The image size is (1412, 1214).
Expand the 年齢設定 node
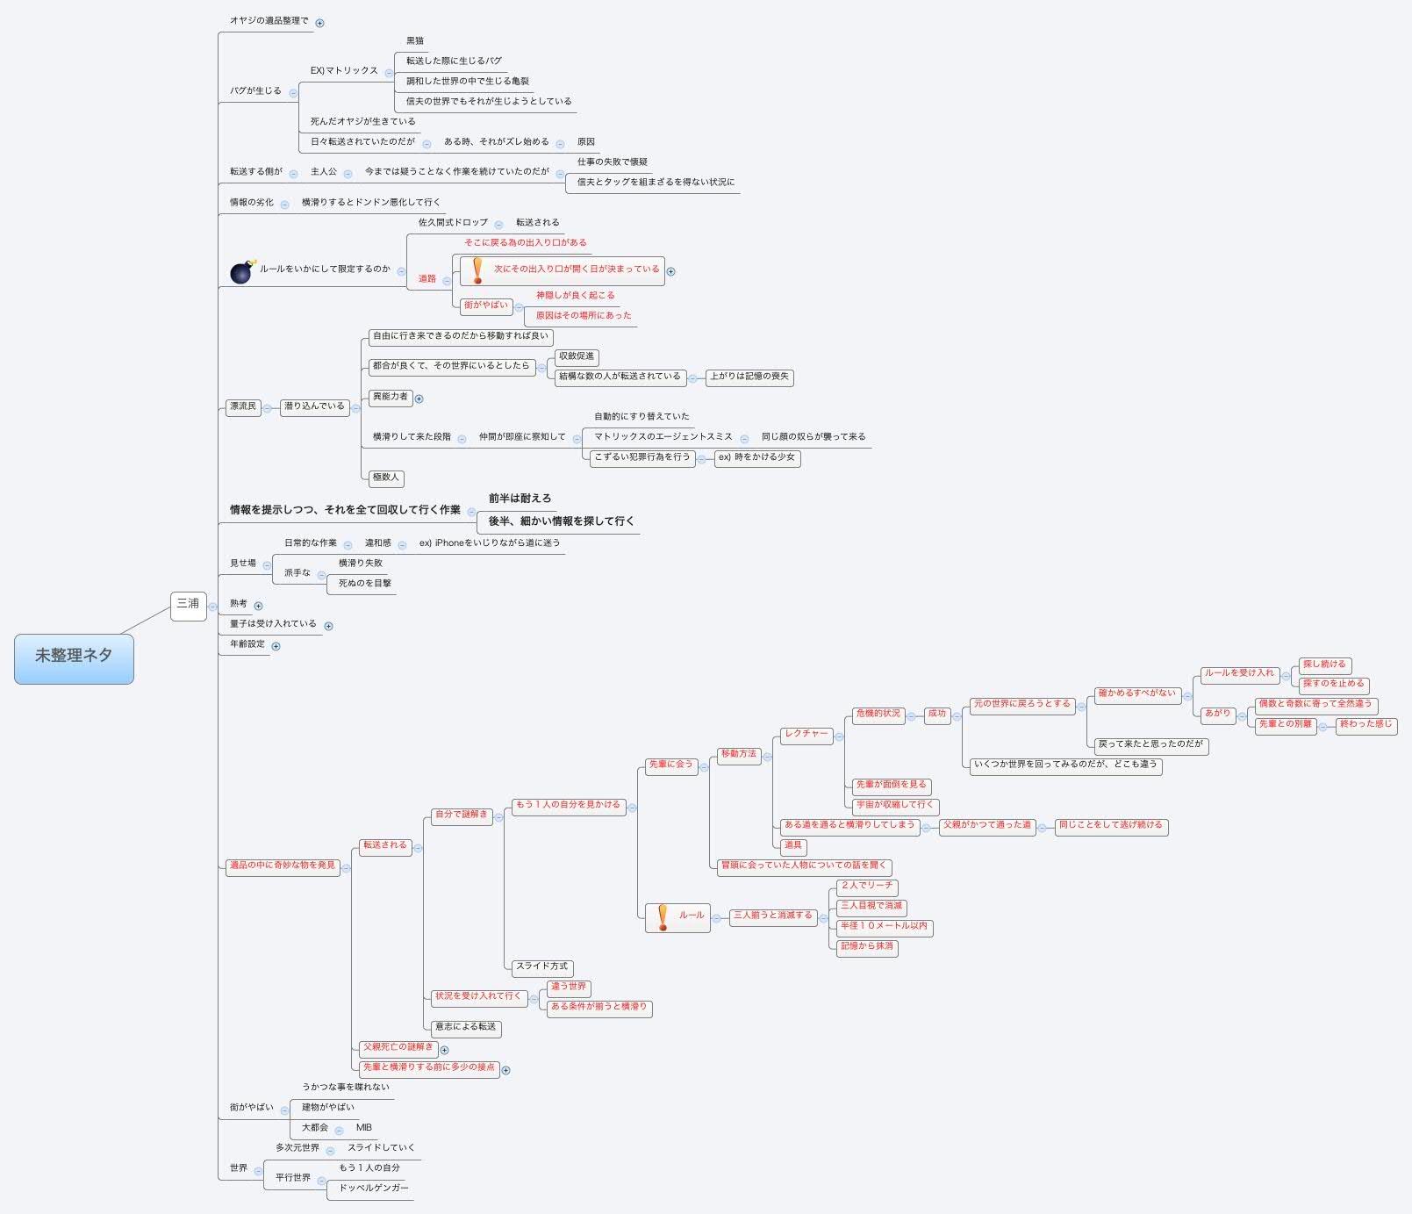(x=278, y=647)
